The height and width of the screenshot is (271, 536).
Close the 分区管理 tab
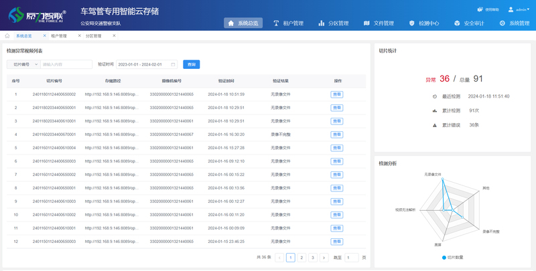click(x=114, y=35)
